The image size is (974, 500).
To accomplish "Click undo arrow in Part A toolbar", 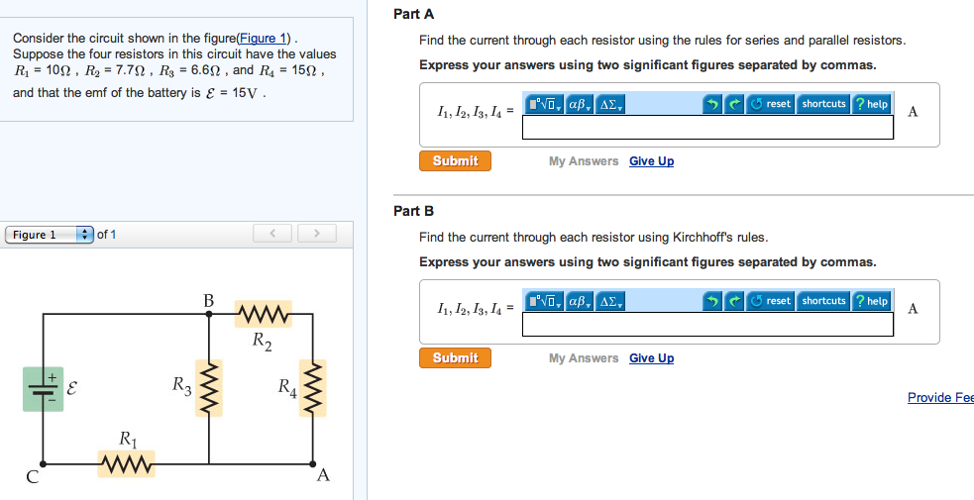I will [x=711, y=104].
